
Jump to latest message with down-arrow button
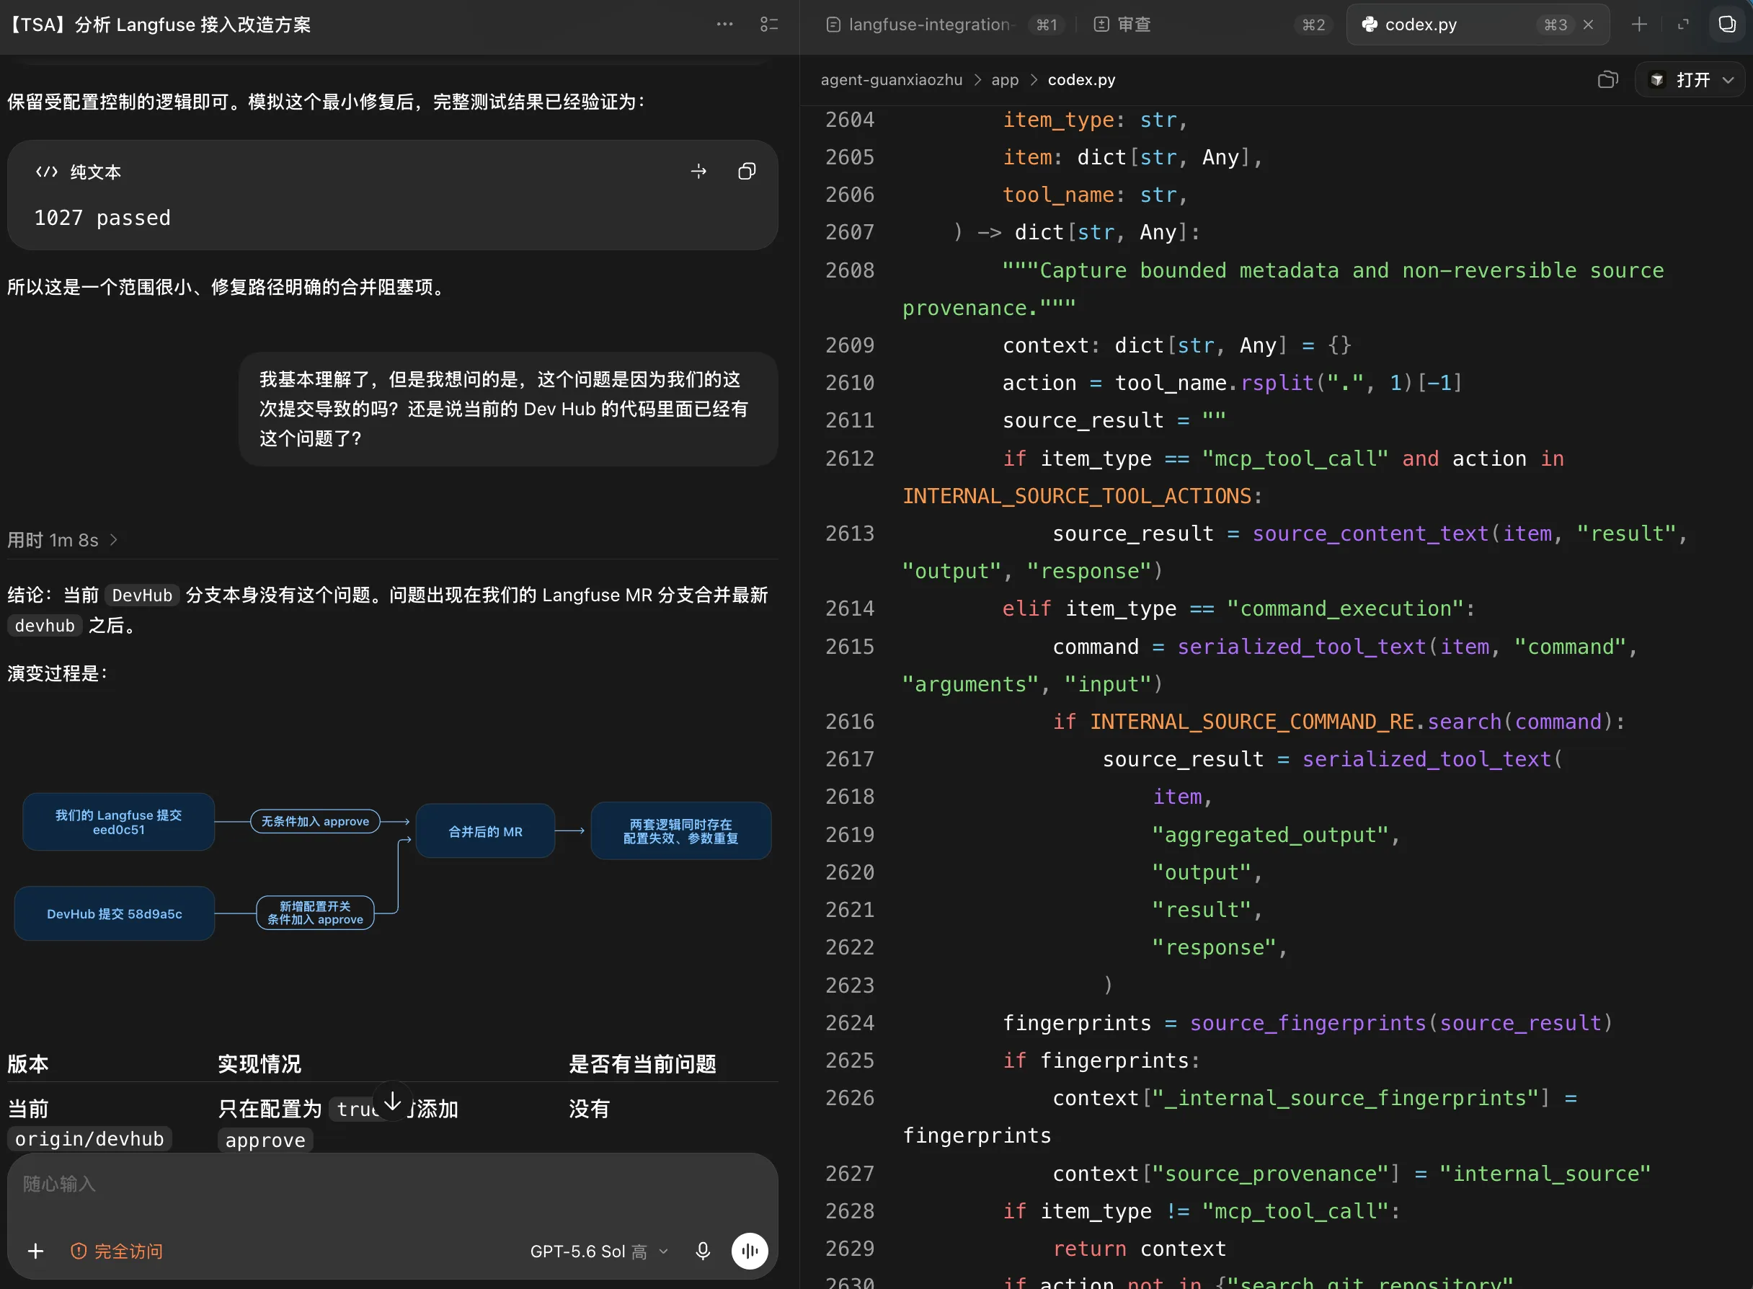click(392, 1101)
